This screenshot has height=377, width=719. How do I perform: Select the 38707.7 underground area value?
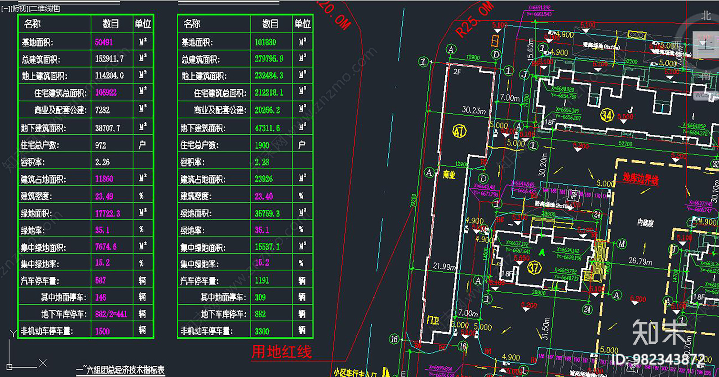coord(108,128)
